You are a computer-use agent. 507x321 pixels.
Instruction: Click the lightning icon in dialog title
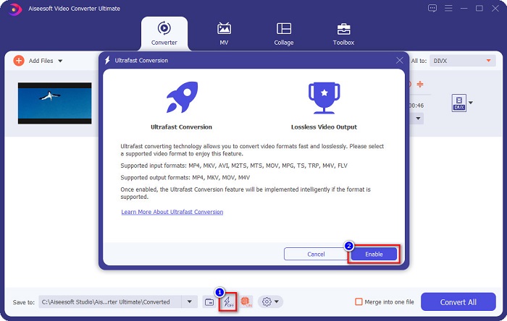pos(107,60)
